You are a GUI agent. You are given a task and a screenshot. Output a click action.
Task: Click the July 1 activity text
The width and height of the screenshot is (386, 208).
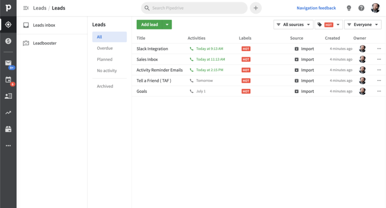click(x=201, y=91)
